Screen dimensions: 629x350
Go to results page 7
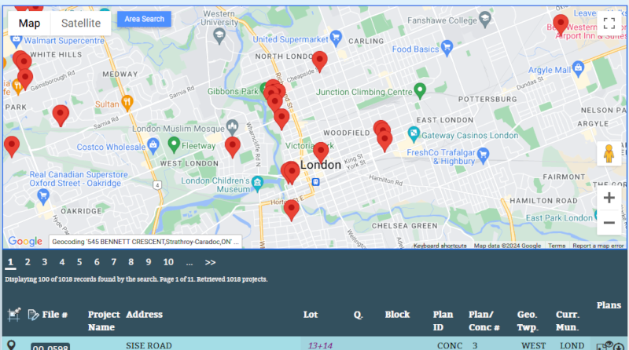click(x=114, y=262)
